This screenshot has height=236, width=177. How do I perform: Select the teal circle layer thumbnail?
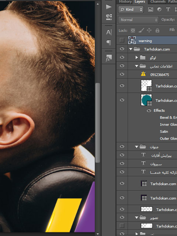(146, 100)
